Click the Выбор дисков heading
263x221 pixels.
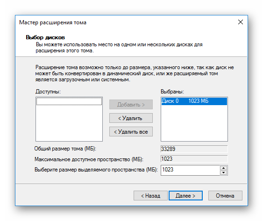pyautogui.click(x=45, y=37)
